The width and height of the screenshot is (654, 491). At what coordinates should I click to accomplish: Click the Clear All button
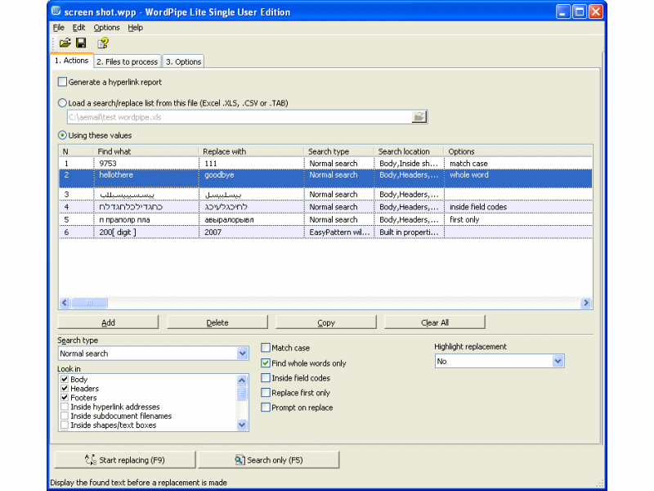(x=435, y=322)
